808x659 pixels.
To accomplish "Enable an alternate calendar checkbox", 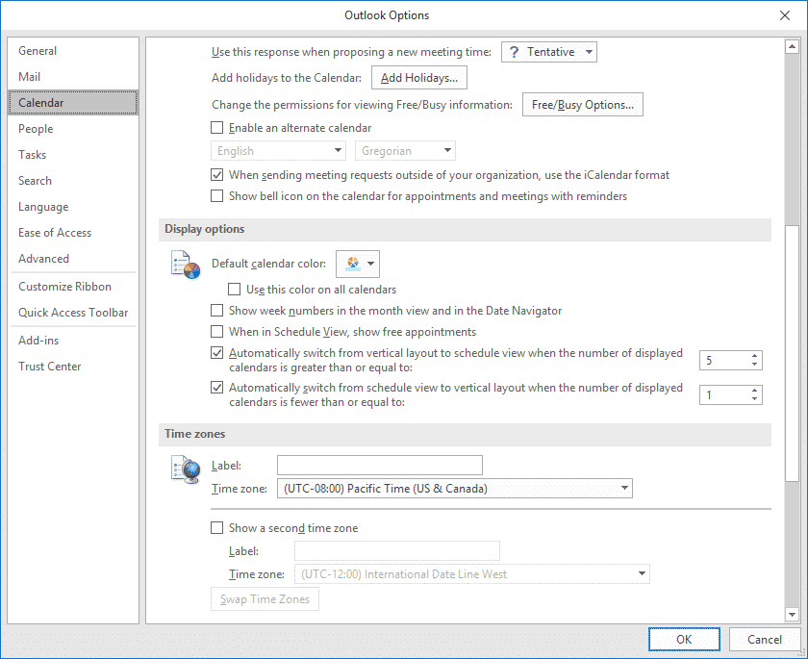I will (217, 128).
